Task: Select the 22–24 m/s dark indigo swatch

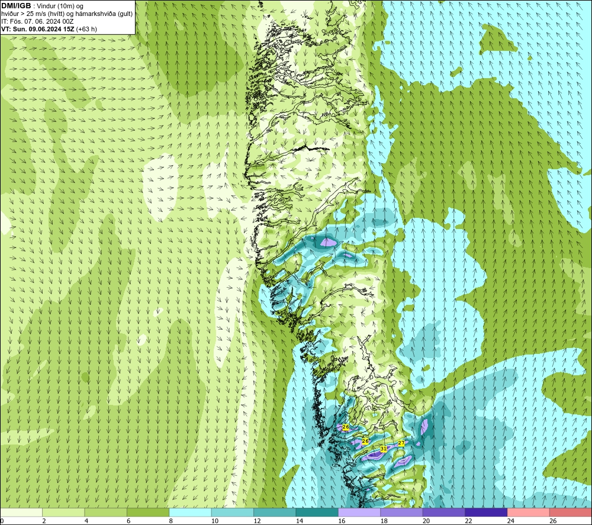Action: (486, 512)
